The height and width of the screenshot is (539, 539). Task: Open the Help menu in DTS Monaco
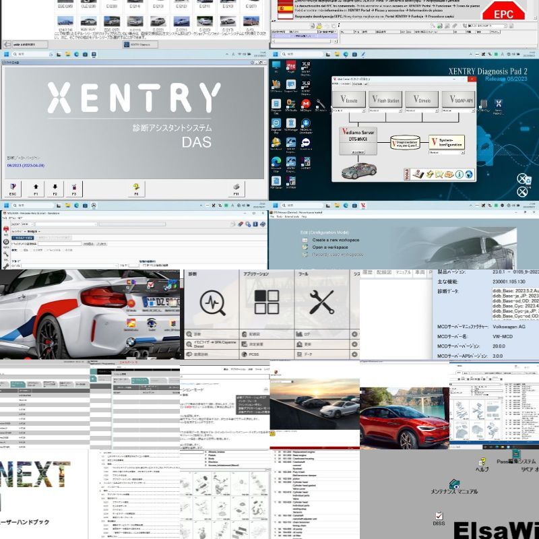point(305,217)
